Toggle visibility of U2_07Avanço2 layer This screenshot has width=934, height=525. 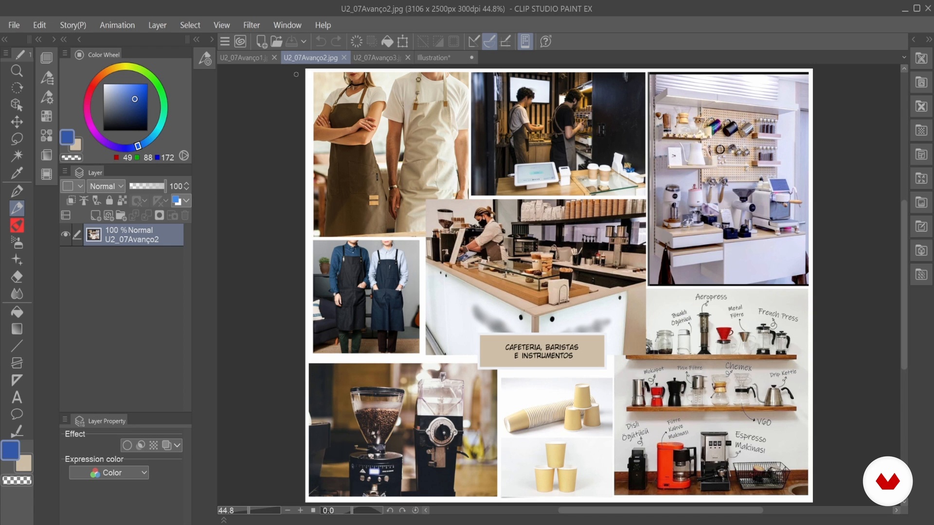click(x=65, y=234)
